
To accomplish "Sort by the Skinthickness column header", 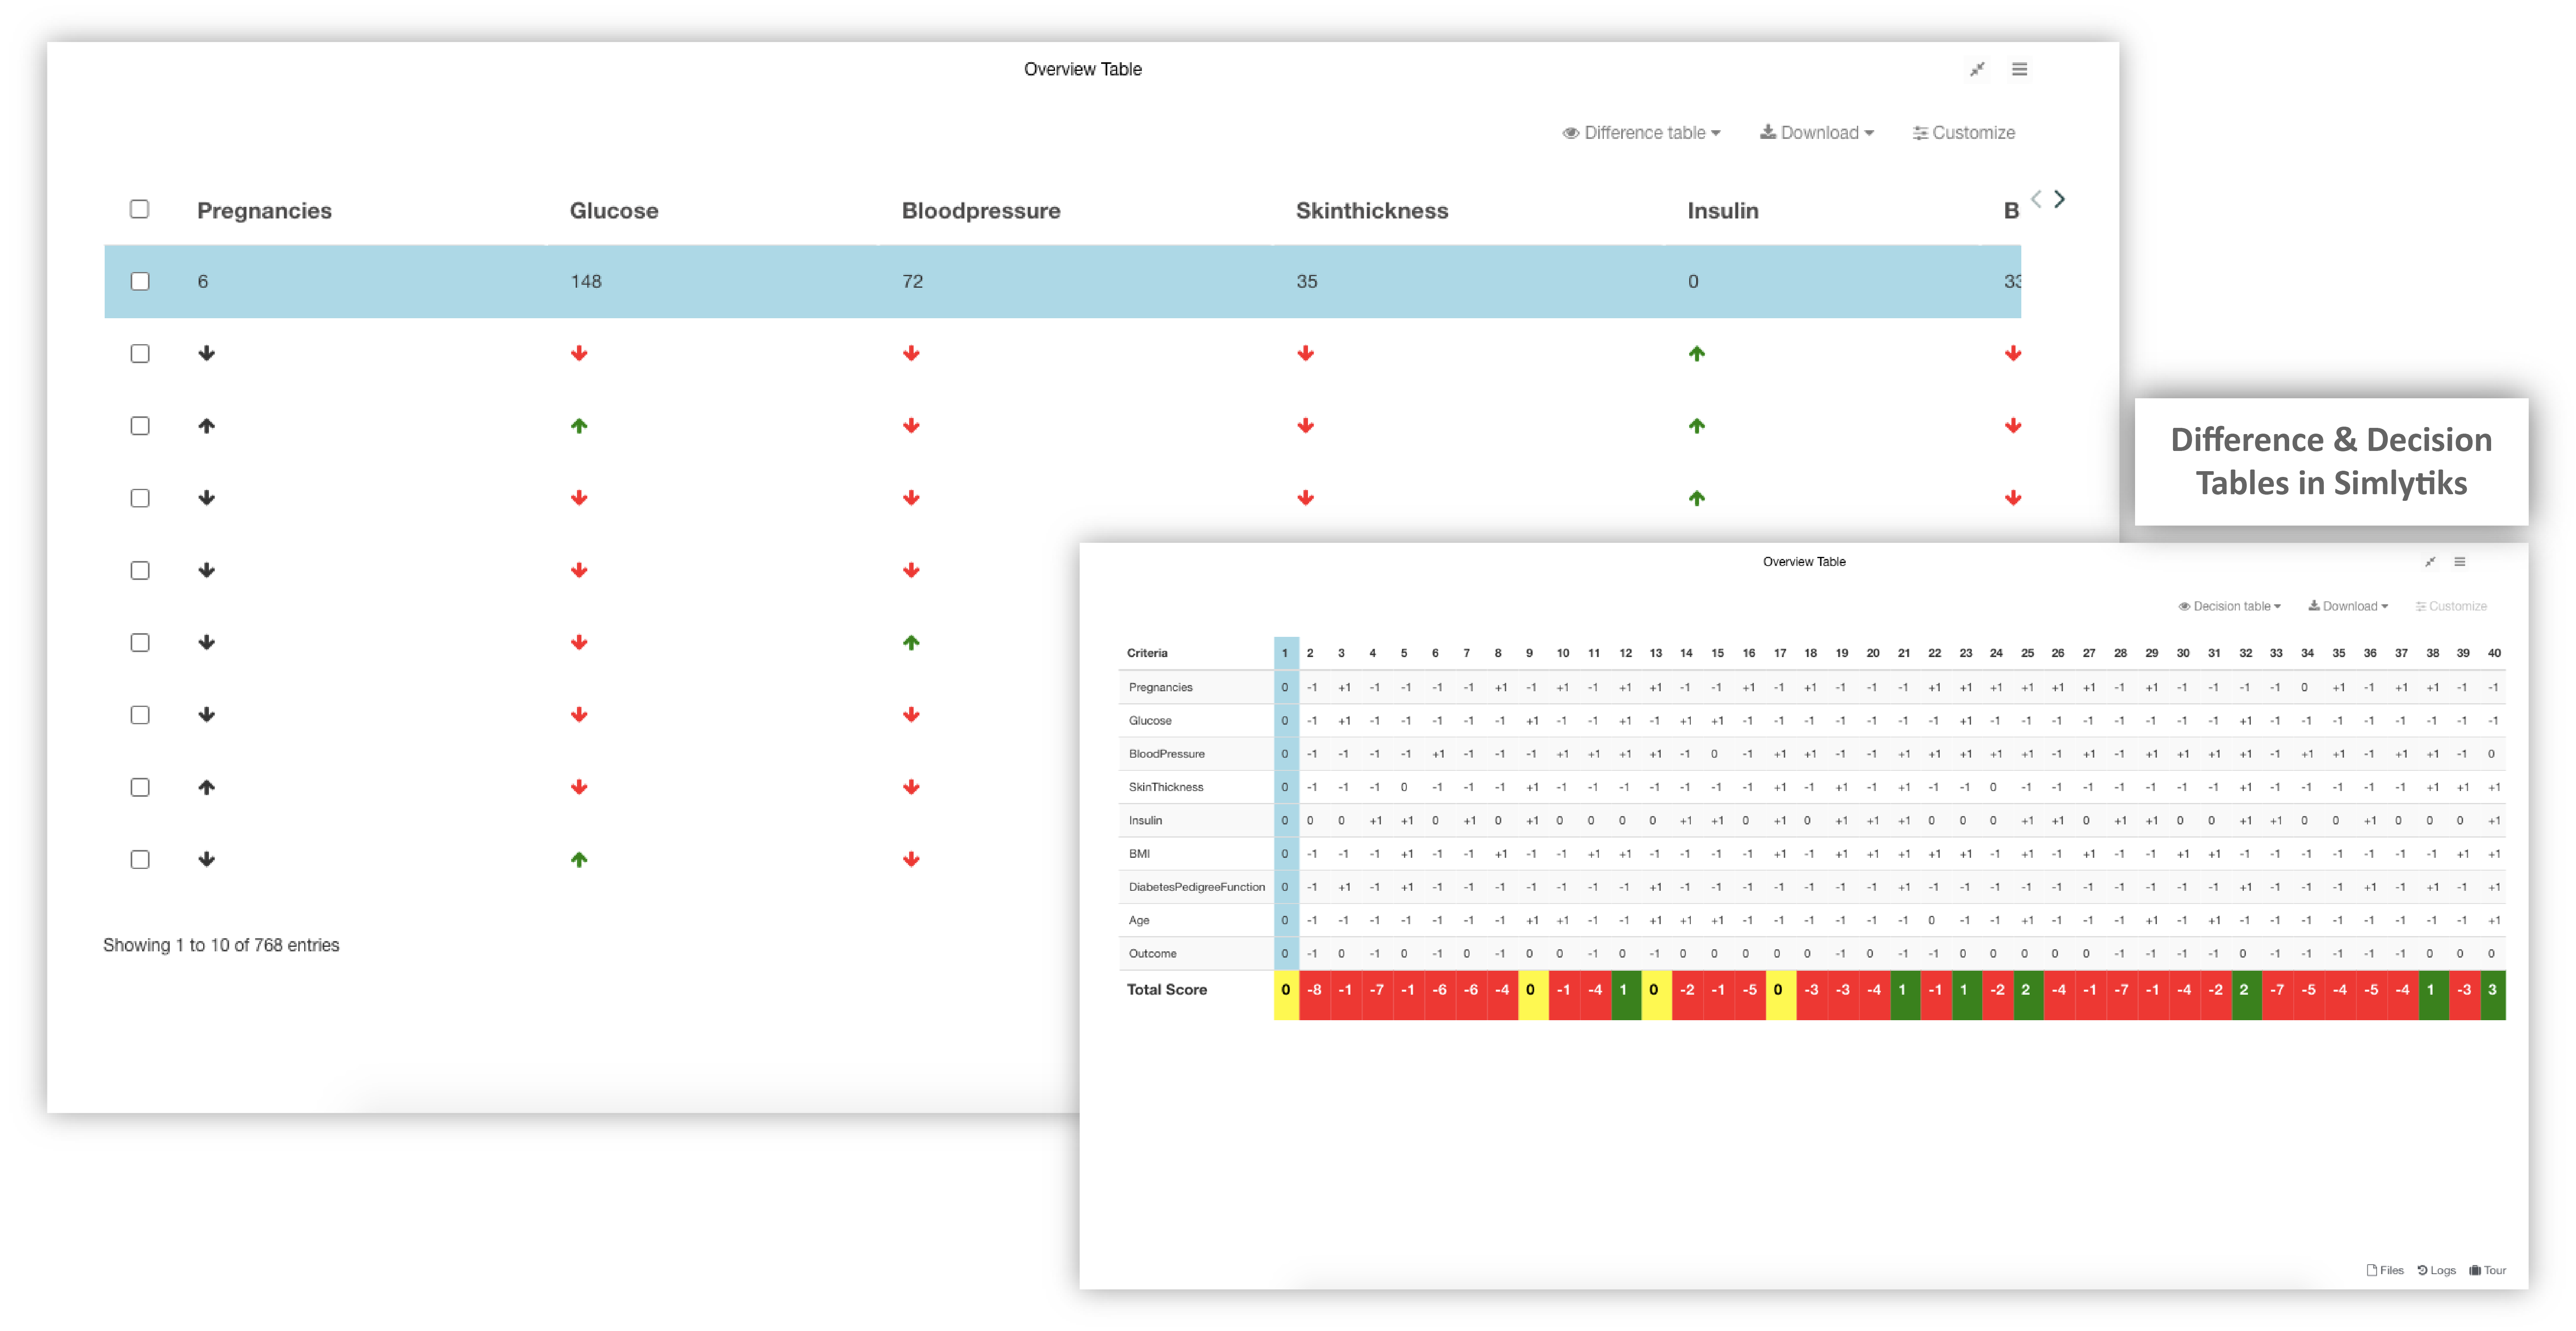I will pos(1372,211).
